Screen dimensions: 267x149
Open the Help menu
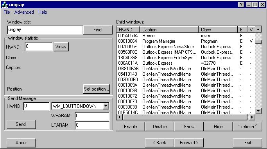coord(43,12)
